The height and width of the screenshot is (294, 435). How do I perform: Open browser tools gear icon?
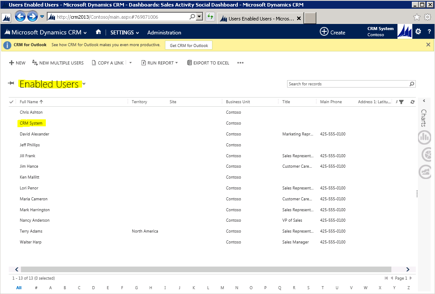(x=428, y=17)
